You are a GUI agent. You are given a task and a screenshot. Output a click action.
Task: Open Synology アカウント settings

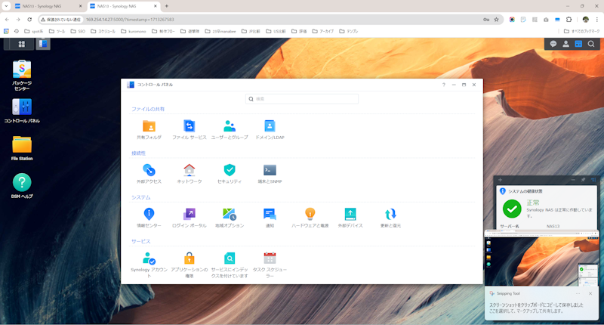pos(149,265)
